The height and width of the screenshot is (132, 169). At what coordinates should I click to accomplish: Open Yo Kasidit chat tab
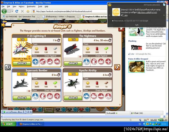(118, 113)
